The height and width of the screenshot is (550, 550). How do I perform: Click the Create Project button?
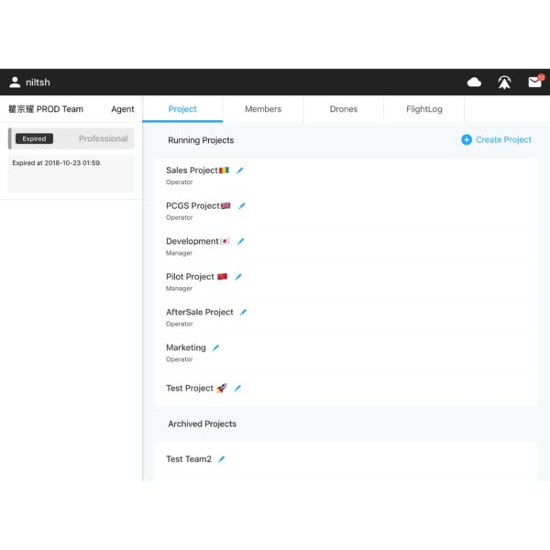496,139
